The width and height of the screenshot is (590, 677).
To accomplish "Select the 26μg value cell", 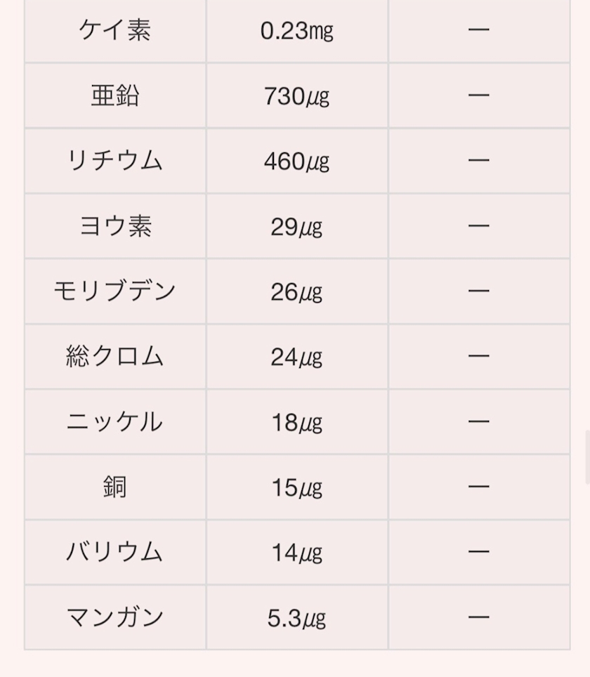I will pos(296,291).
